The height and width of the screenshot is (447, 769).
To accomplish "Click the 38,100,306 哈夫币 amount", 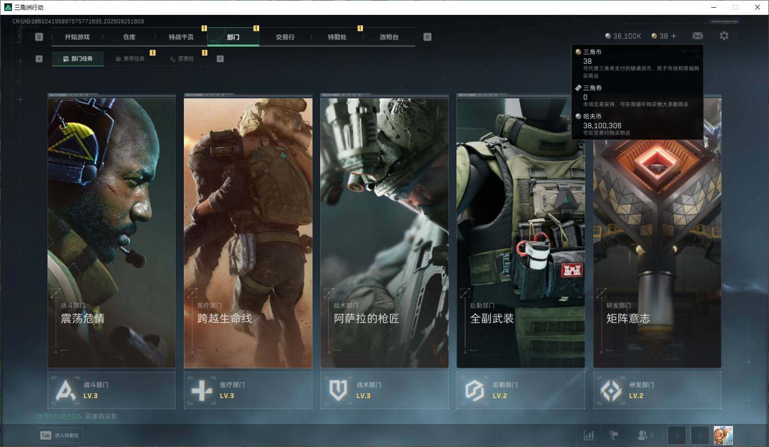I will click(602, 125).
